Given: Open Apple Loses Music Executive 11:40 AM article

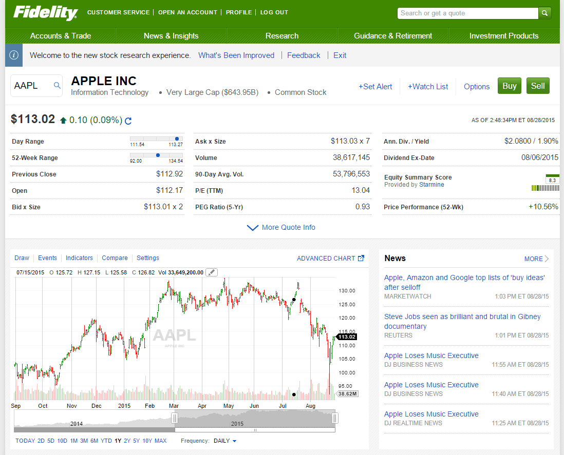Looking at the screenshot, I should (431, 385).
